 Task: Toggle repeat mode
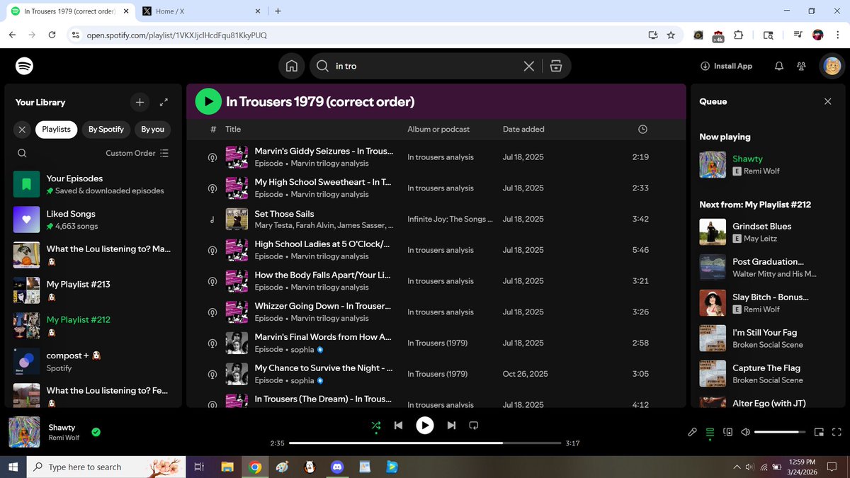(x=474, y=426)
